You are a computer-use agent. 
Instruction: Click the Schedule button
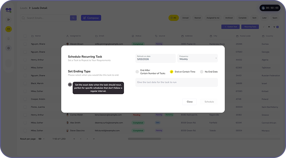209,102
